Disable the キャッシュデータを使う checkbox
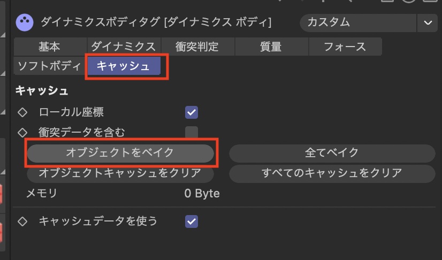442x260 pixels. tap(192, 221)
